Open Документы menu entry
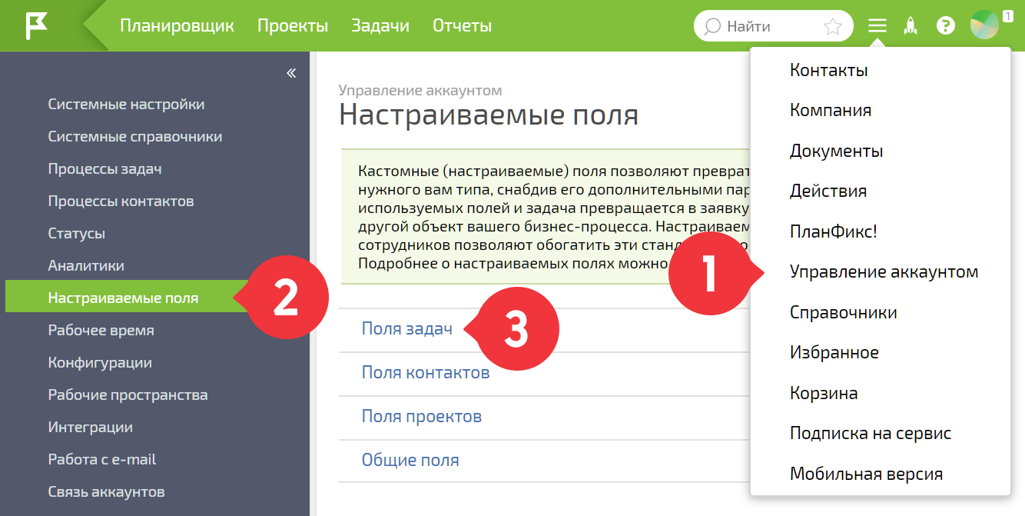This screenshot has height=516, width=1025. coord(836,151)
